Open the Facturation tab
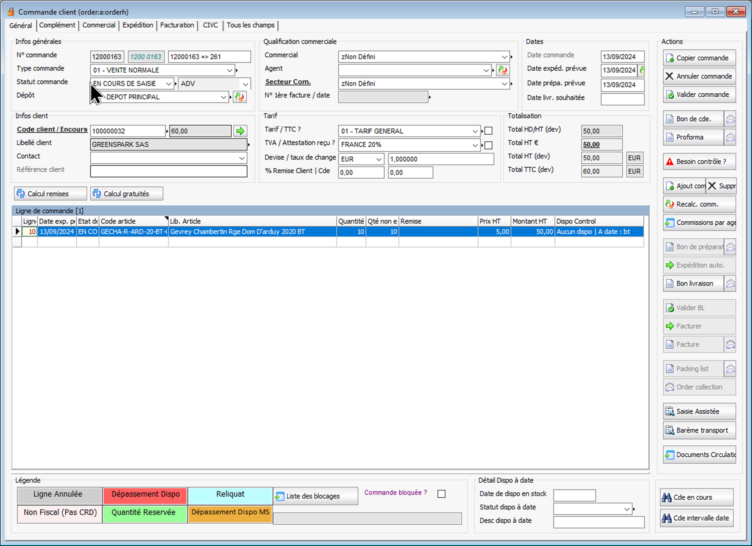Viewport: 752px width, 546px height. point(177,25)
